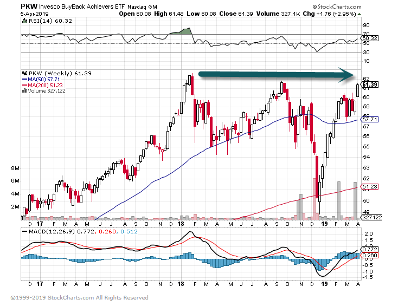The height and width of the screenshot is (306, 398).
Task: Click the blue 57.71 moving average tag
Action: point(370,119)
